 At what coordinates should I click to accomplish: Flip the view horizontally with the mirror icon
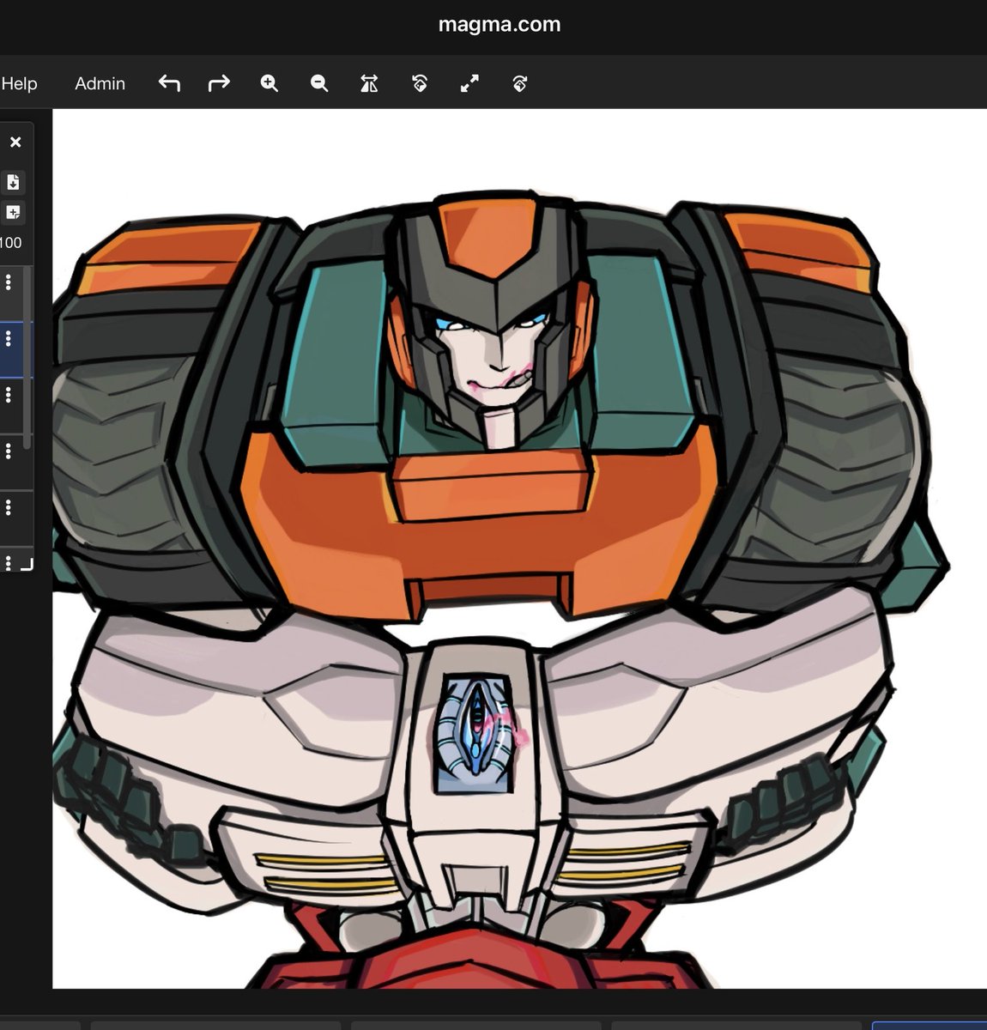point(369,83)
